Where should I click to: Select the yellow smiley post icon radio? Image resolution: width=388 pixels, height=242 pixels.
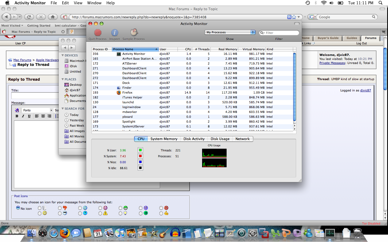click(40, 213)
